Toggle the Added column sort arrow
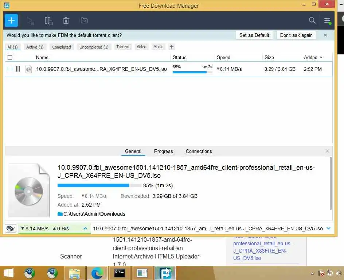Screen dimensions: 344x280 (321, 57)
